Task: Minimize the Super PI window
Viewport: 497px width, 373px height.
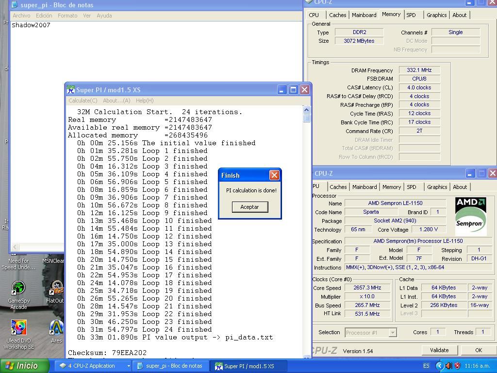Action: (282, 90)
